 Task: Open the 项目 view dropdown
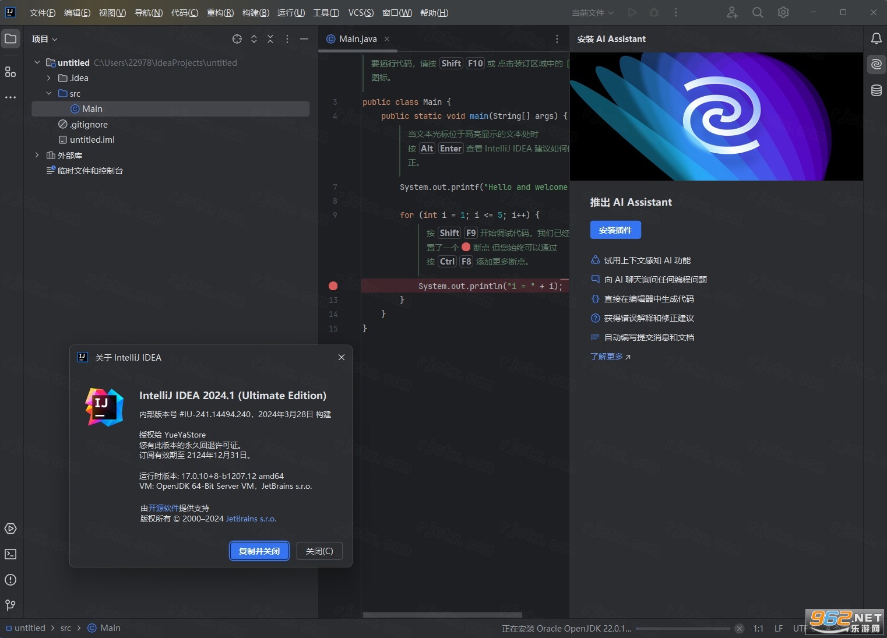45,39
